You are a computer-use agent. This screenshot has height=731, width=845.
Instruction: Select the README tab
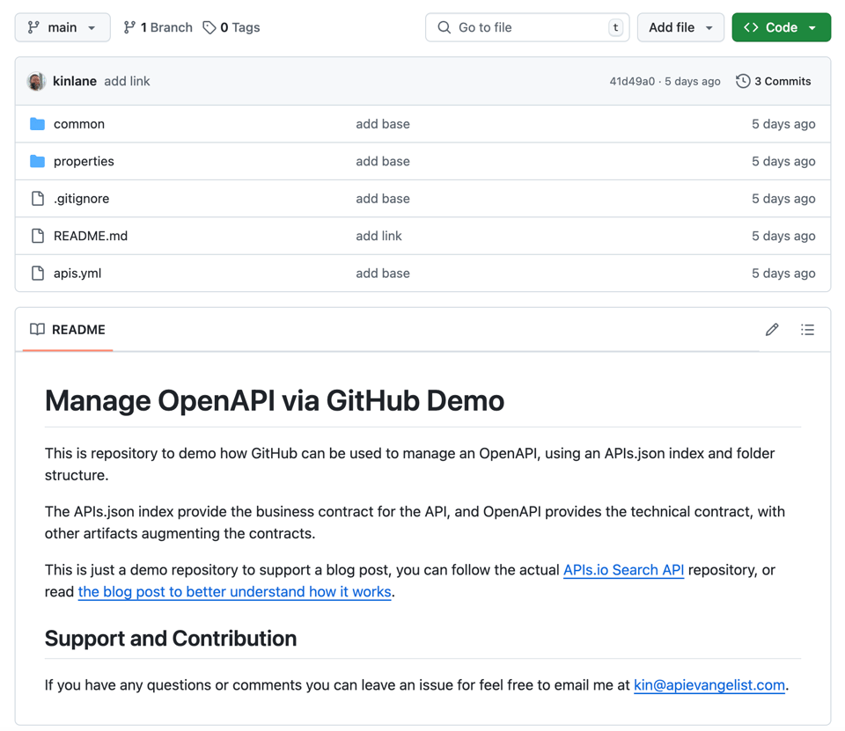(x=68, y=330)
